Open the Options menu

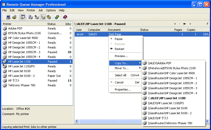tap(51, 10)
